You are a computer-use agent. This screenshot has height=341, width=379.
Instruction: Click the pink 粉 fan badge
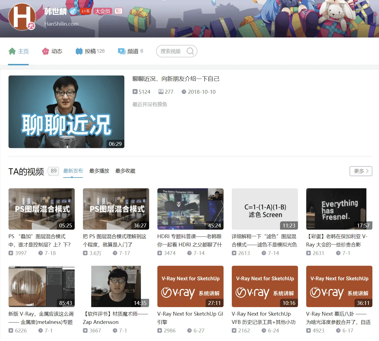(x=118, y=11)
